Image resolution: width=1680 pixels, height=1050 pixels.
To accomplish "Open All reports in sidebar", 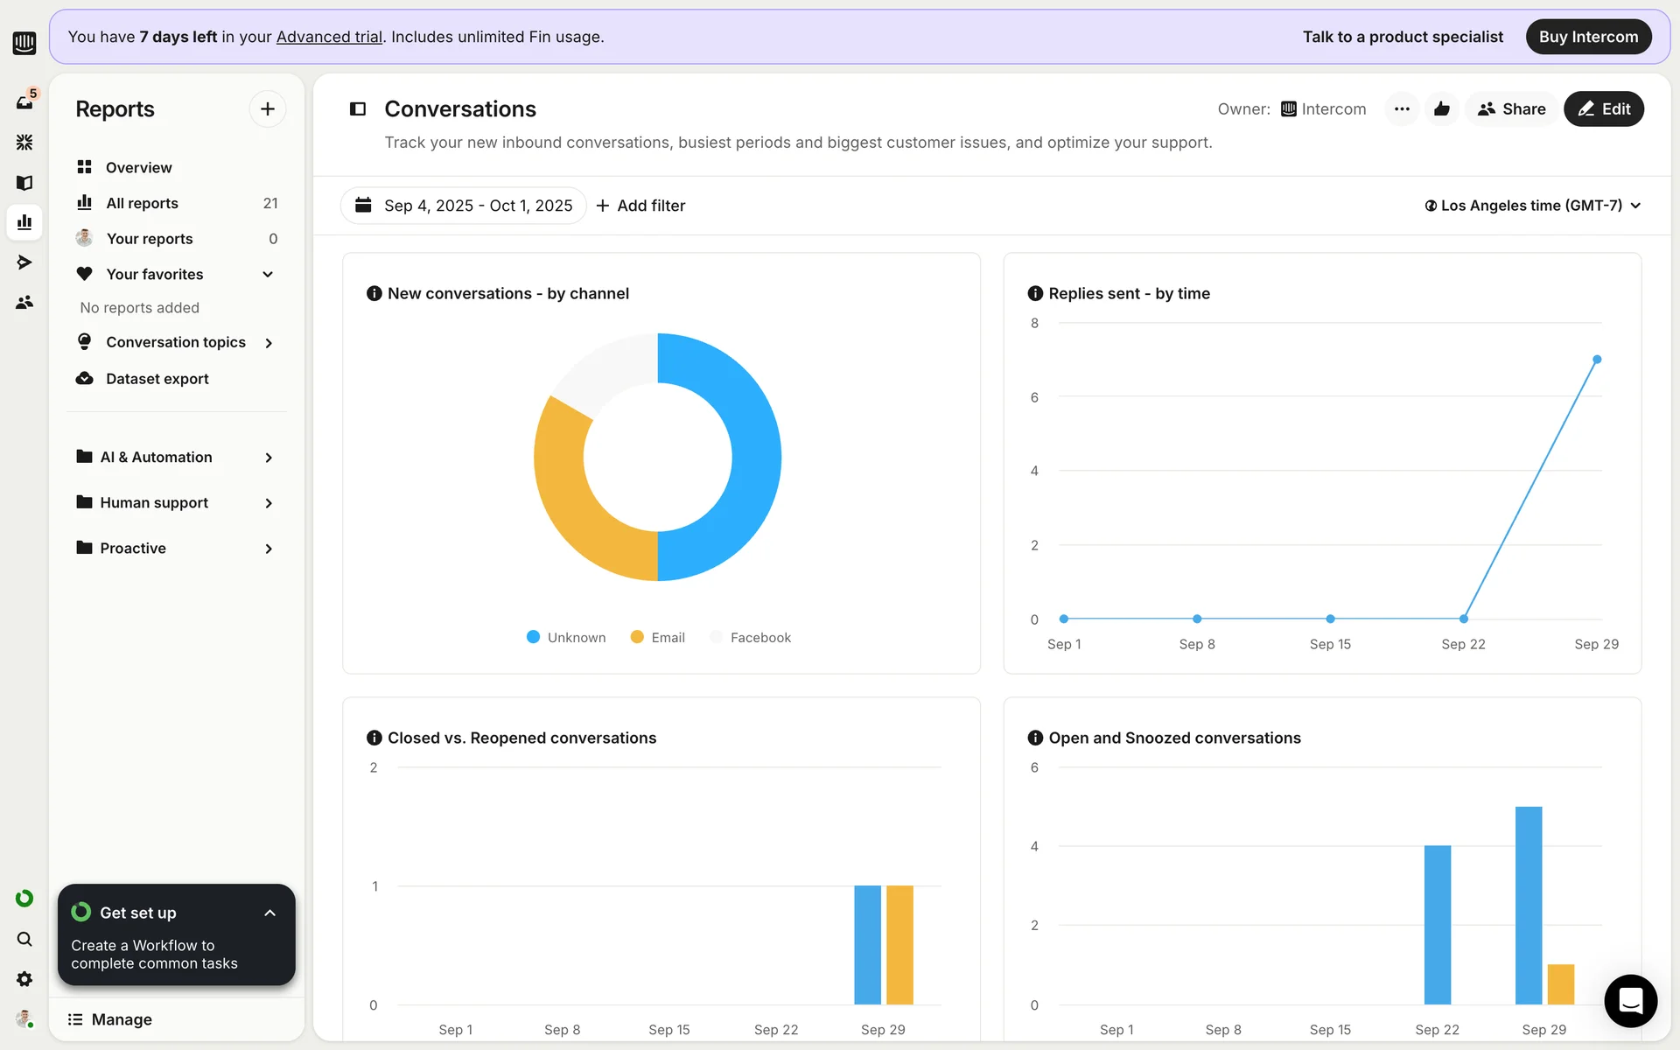I will click(x=142, y=203).
